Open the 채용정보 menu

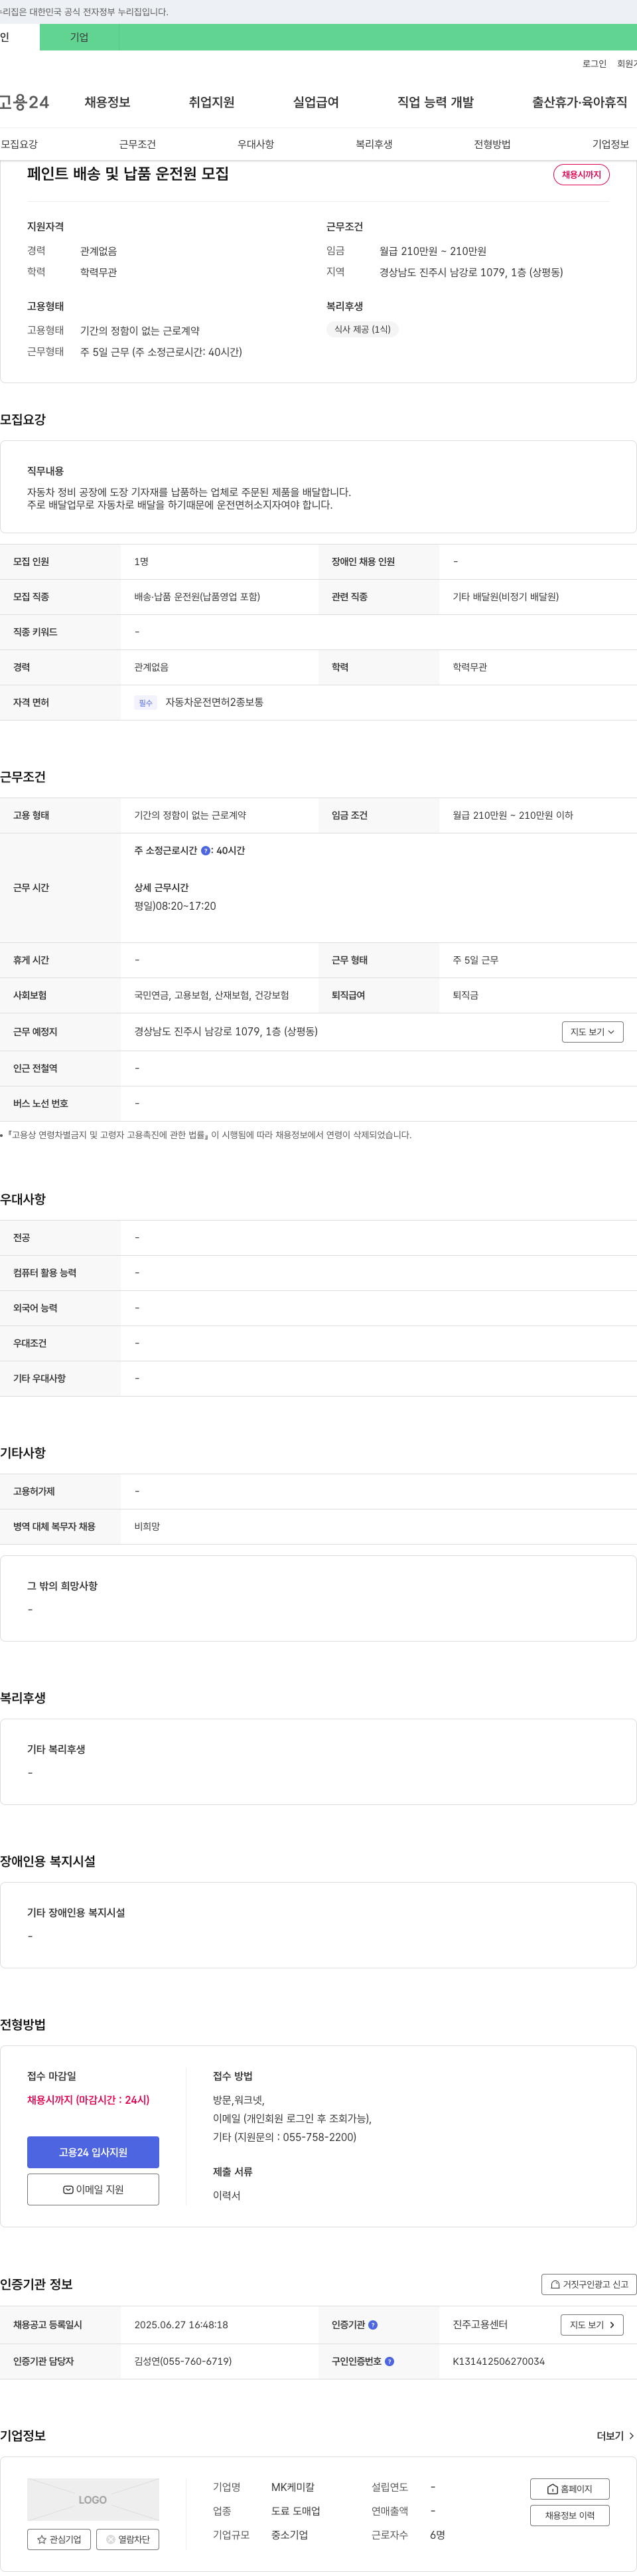pos(107,102)
